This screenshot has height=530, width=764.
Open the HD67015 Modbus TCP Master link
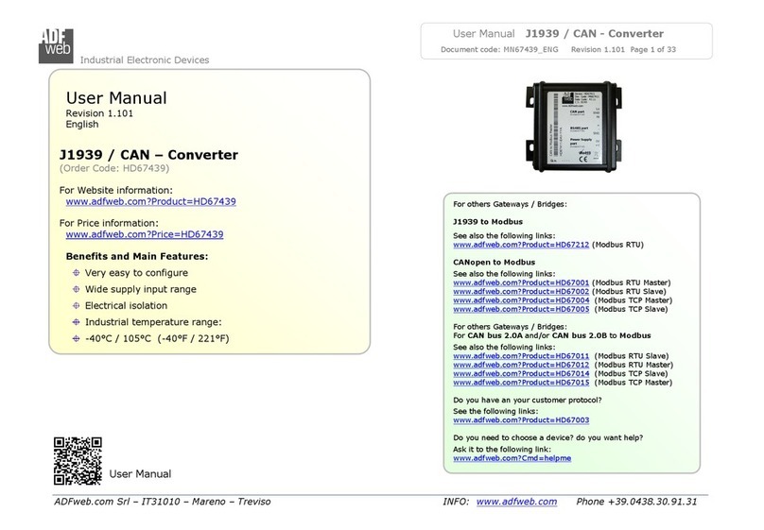[x=521, y=383]
